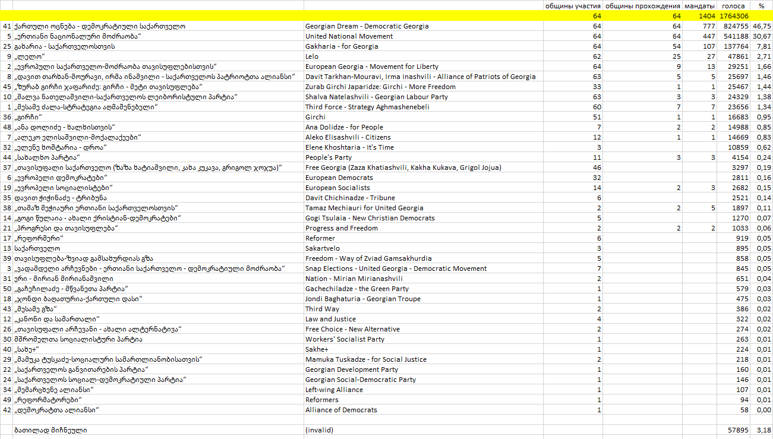Click invalid percentage value 3,18
This screenshot has height=439, width=773.
pyautogui.click(x=761, y=430)
